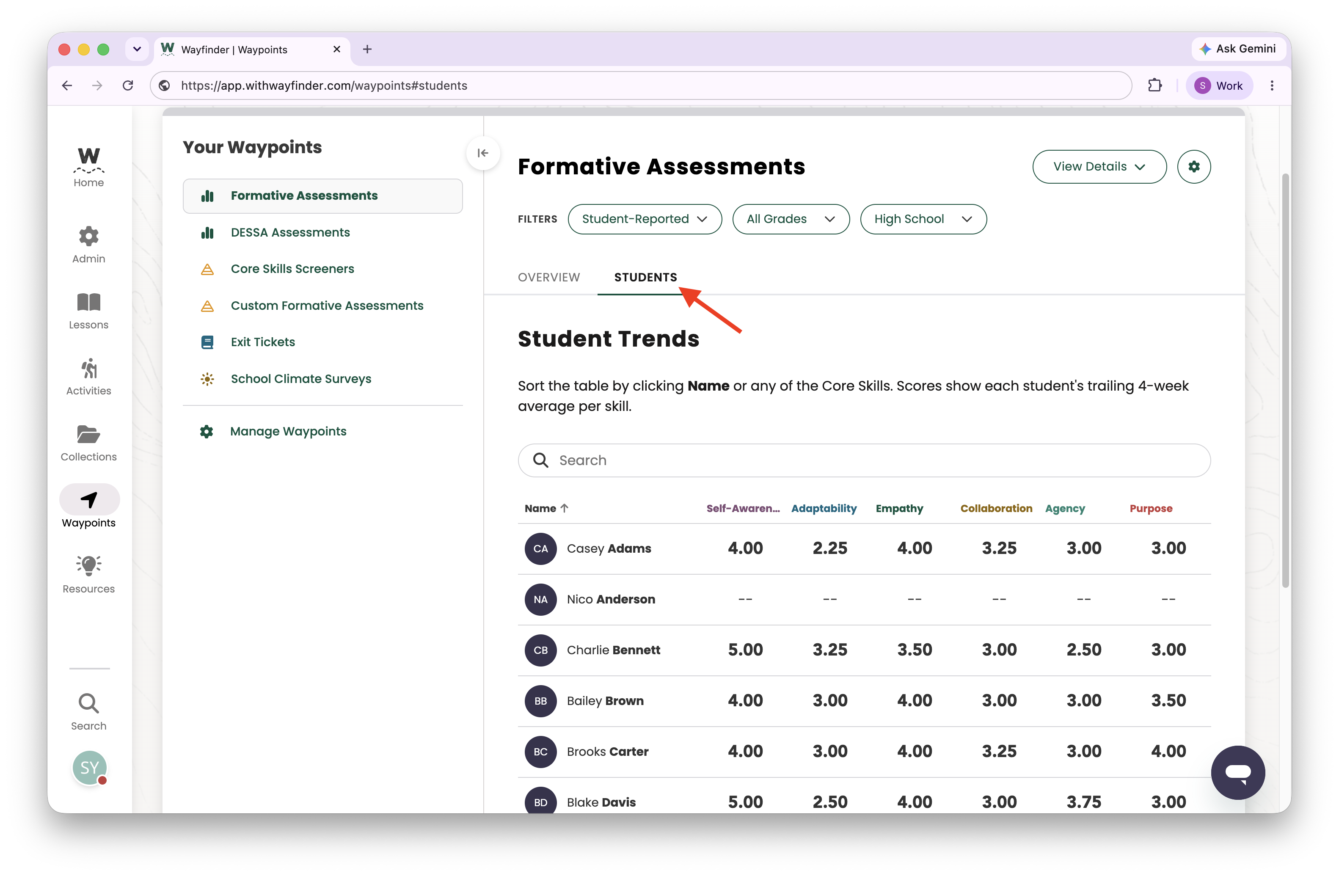The width and height of the screenshot is (1339, 876).
Task: Go to Wayfinder Home logo icon
Action: pyautogui.click(x=89, y=160)
